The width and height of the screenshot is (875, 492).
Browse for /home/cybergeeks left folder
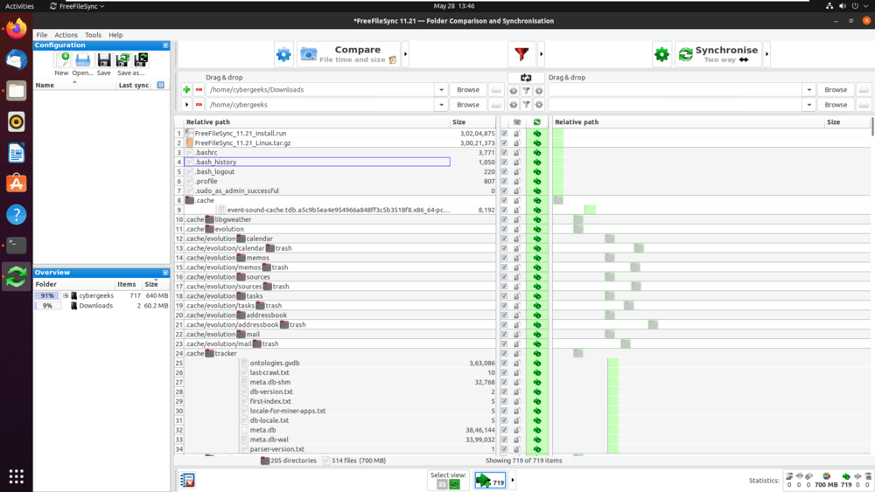coord(467,105)
